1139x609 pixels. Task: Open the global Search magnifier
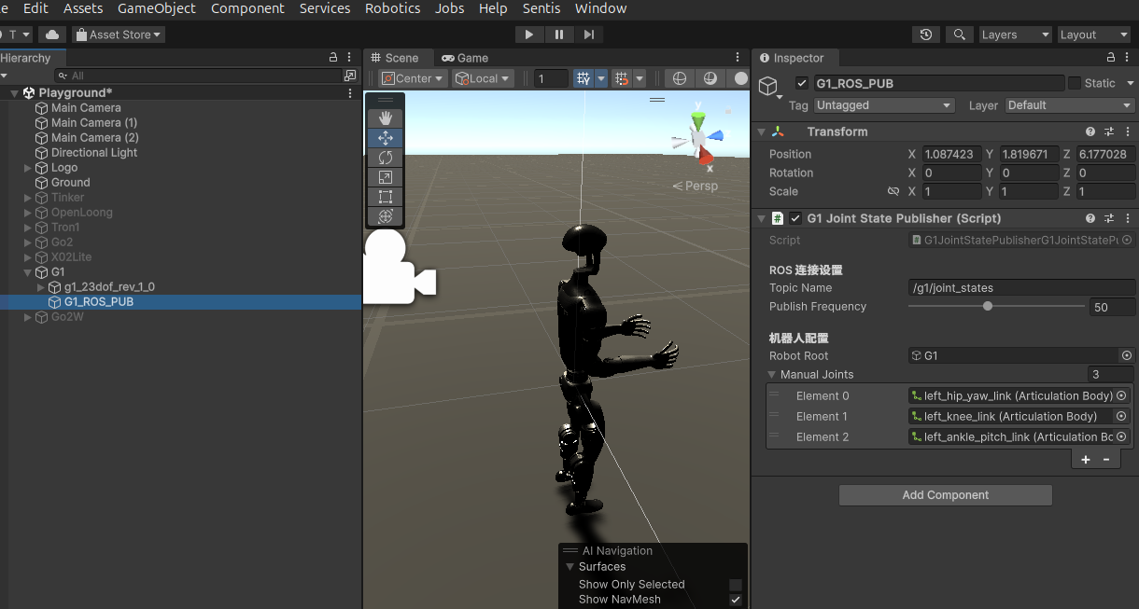click(959, 35)
